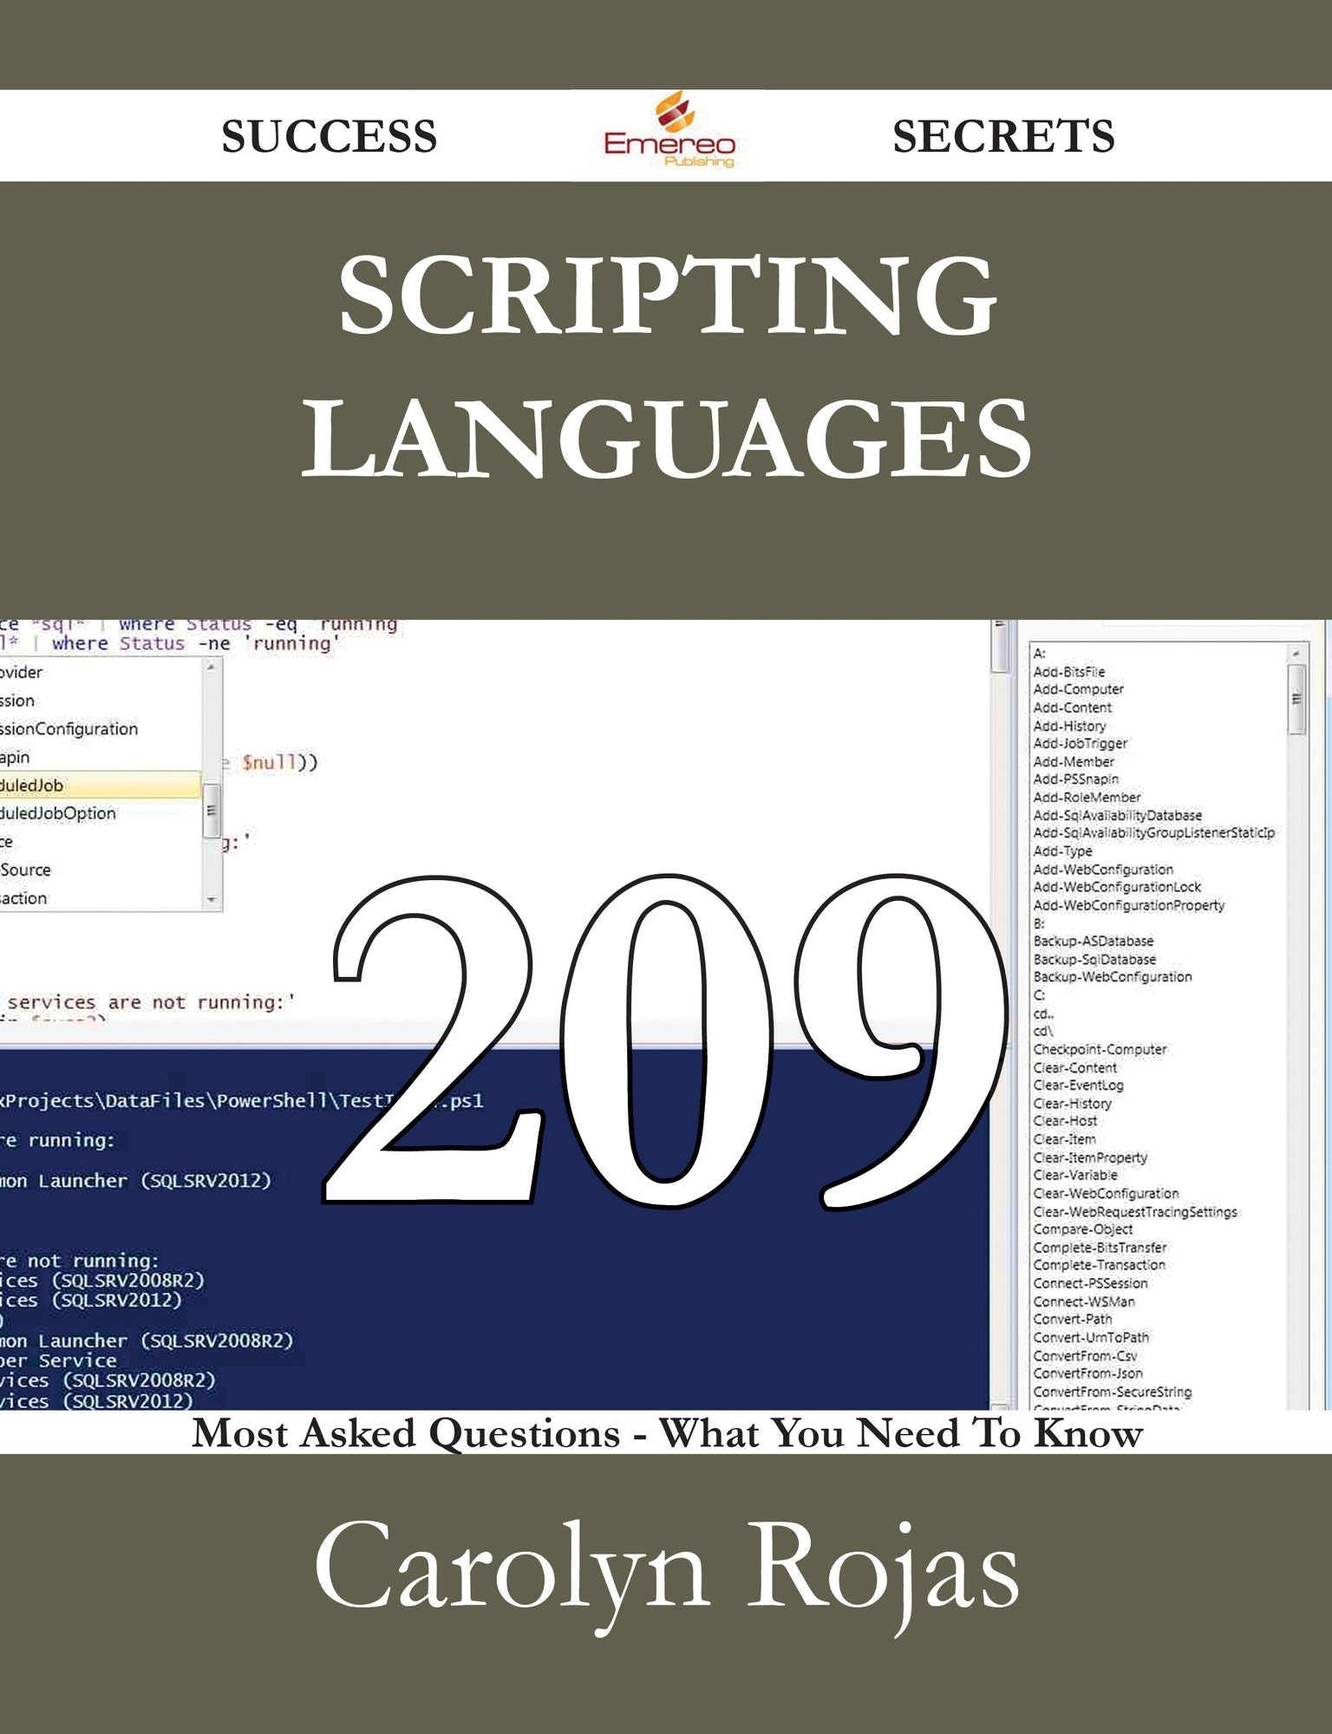Click Connect-PSSession in the commands list
Image resolution: width=1332 pixels, height=1734 pixels.
1090,1283
